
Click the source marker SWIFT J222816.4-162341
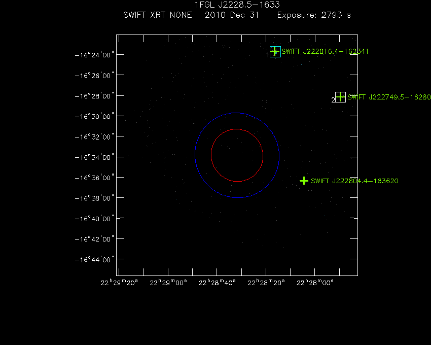pyautogui.click(x=275, y=51)
